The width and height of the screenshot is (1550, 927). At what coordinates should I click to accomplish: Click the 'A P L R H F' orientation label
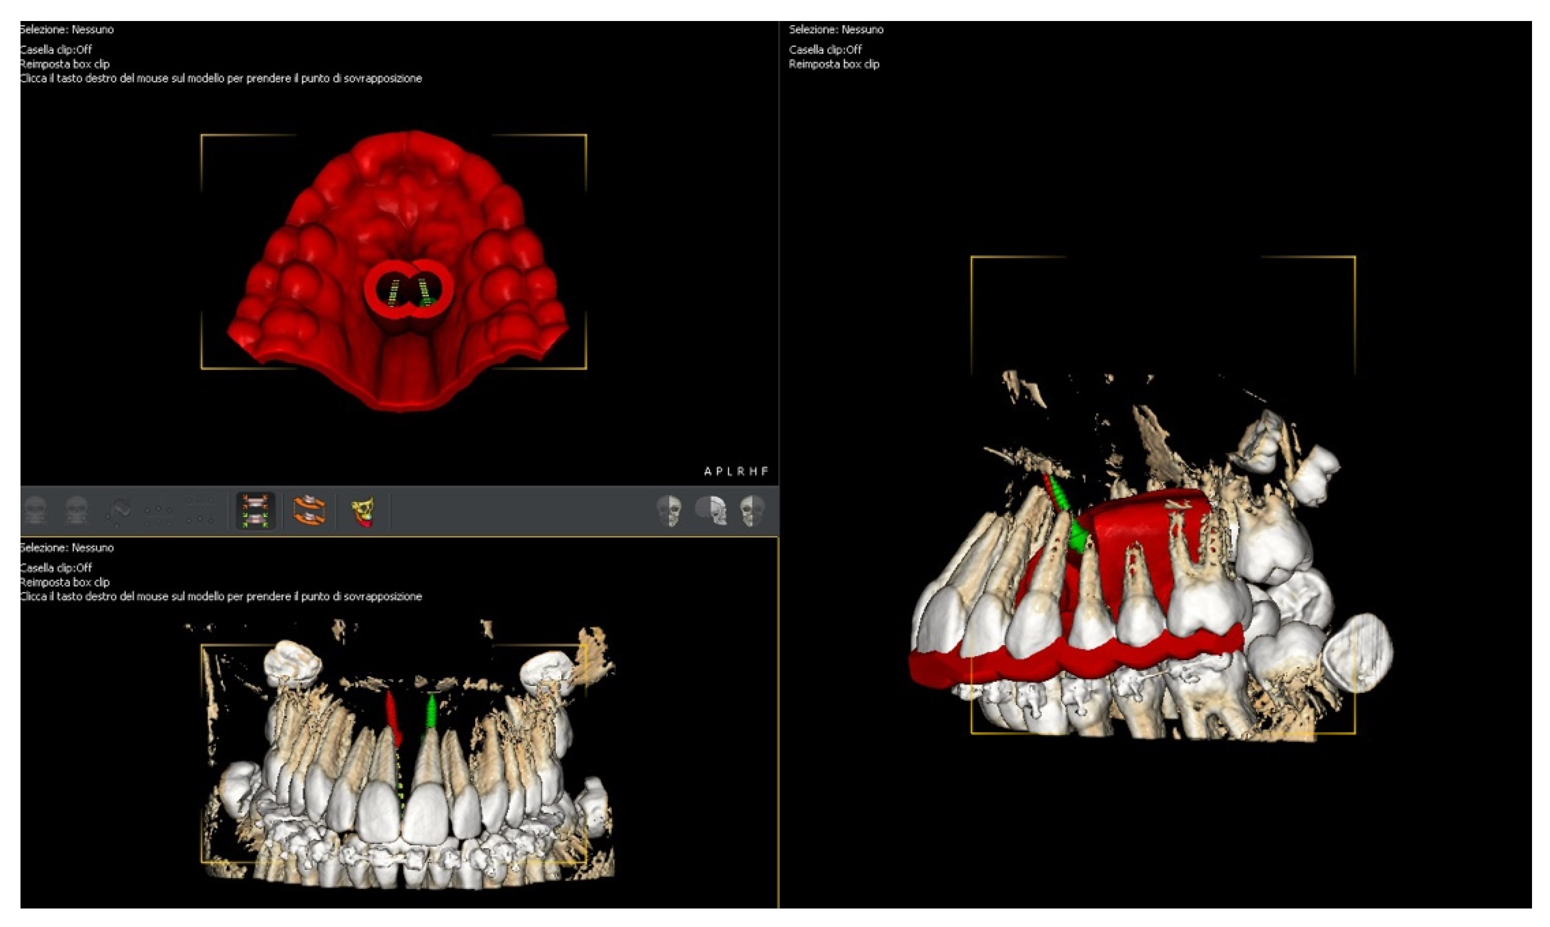point(736,471)
